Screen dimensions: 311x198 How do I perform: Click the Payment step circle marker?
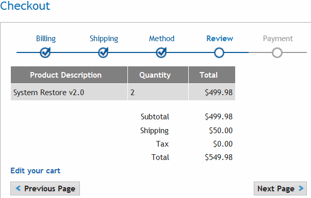pyautogui.click(x=277, y=53)
